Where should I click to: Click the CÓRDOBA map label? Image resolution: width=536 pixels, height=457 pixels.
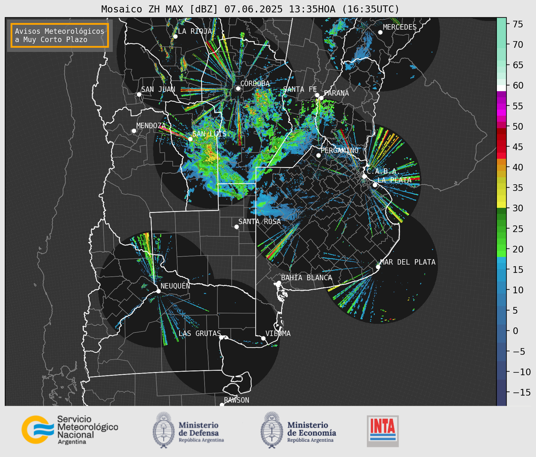[255, 84]
